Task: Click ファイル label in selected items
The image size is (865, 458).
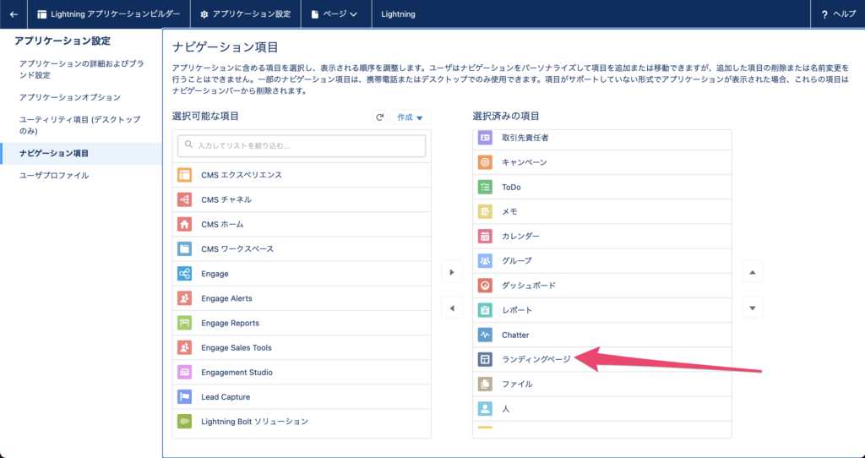Action: click(x=517, y=384)
